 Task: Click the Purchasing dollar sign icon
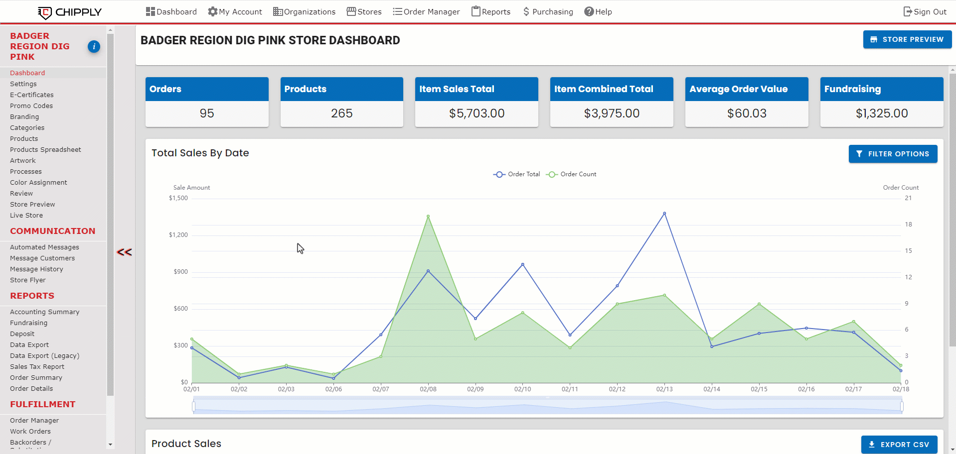[x=526, y=11]
